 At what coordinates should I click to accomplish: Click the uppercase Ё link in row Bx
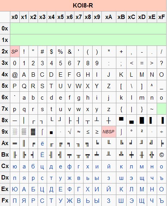click(x=42, y=155)
